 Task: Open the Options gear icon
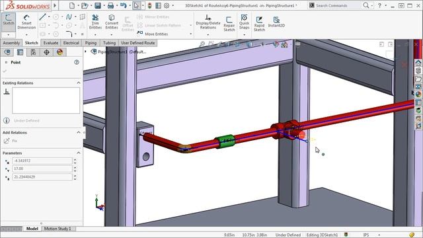coord(167,5)
